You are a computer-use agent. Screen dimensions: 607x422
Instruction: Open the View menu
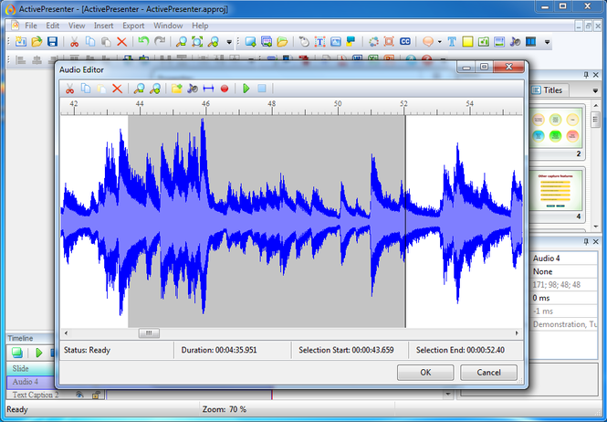click(x=77, y=26)
